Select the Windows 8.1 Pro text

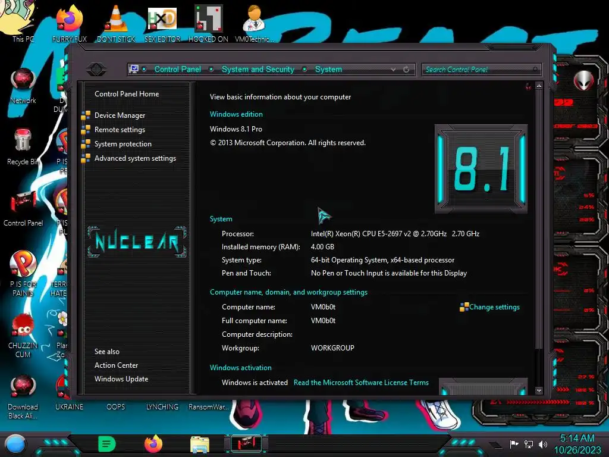236,129
